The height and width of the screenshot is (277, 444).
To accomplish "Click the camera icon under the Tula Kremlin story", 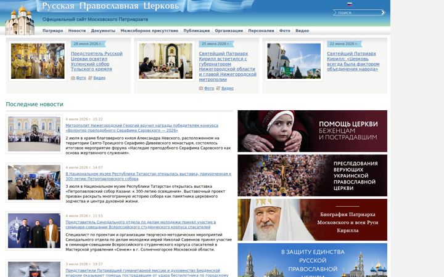I will tap(73, 78).
